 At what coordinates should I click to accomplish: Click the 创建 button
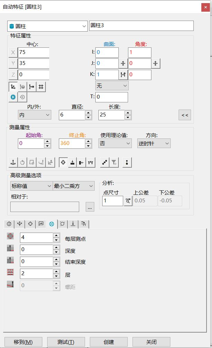coord(108,342)
